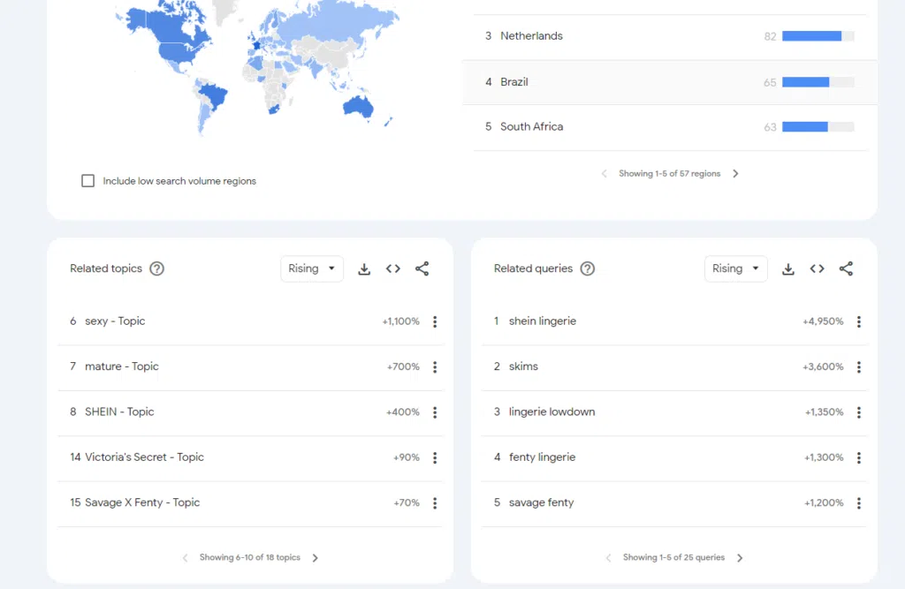Download the Related topics data
The image size is (905, 589).
click(363, 268)
